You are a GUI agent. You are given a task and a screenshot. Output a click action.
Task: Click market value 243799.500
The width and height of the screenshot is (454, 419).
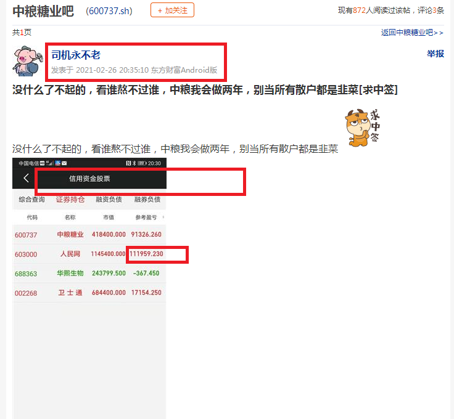click(109, 273)
